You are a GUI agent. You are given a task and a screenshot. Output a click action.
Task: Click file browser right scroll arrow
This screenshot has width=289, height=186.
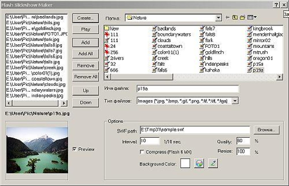[280, 77]
